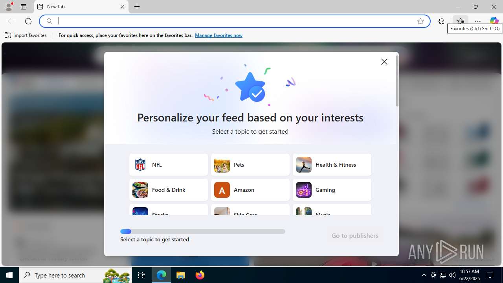
Task: Click the Stocks topic card
Action: point(169,209)
